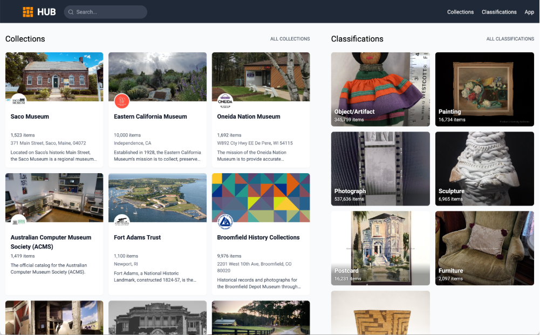Open the Furniture classification tile
The width and height of the screenshot is (540, 335).
pyautogui.click(x=484, y=248)
